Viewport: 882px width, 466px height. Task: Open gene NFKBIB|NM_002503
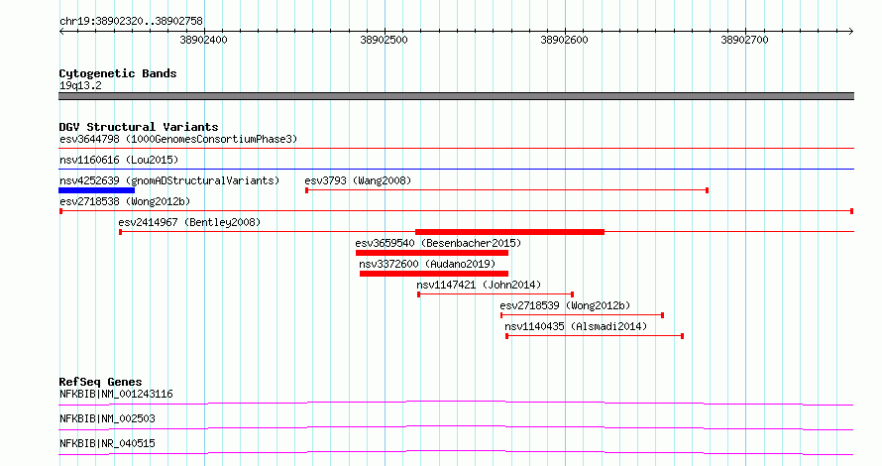(107, 418)
